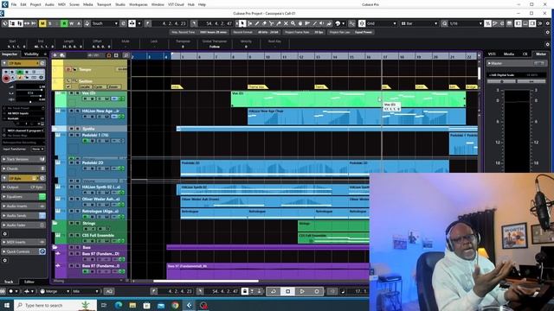The height and width of the screenshot is (311, 554).
Task: Expand the Quick Controls inspector section
Action: pos(23,251)
